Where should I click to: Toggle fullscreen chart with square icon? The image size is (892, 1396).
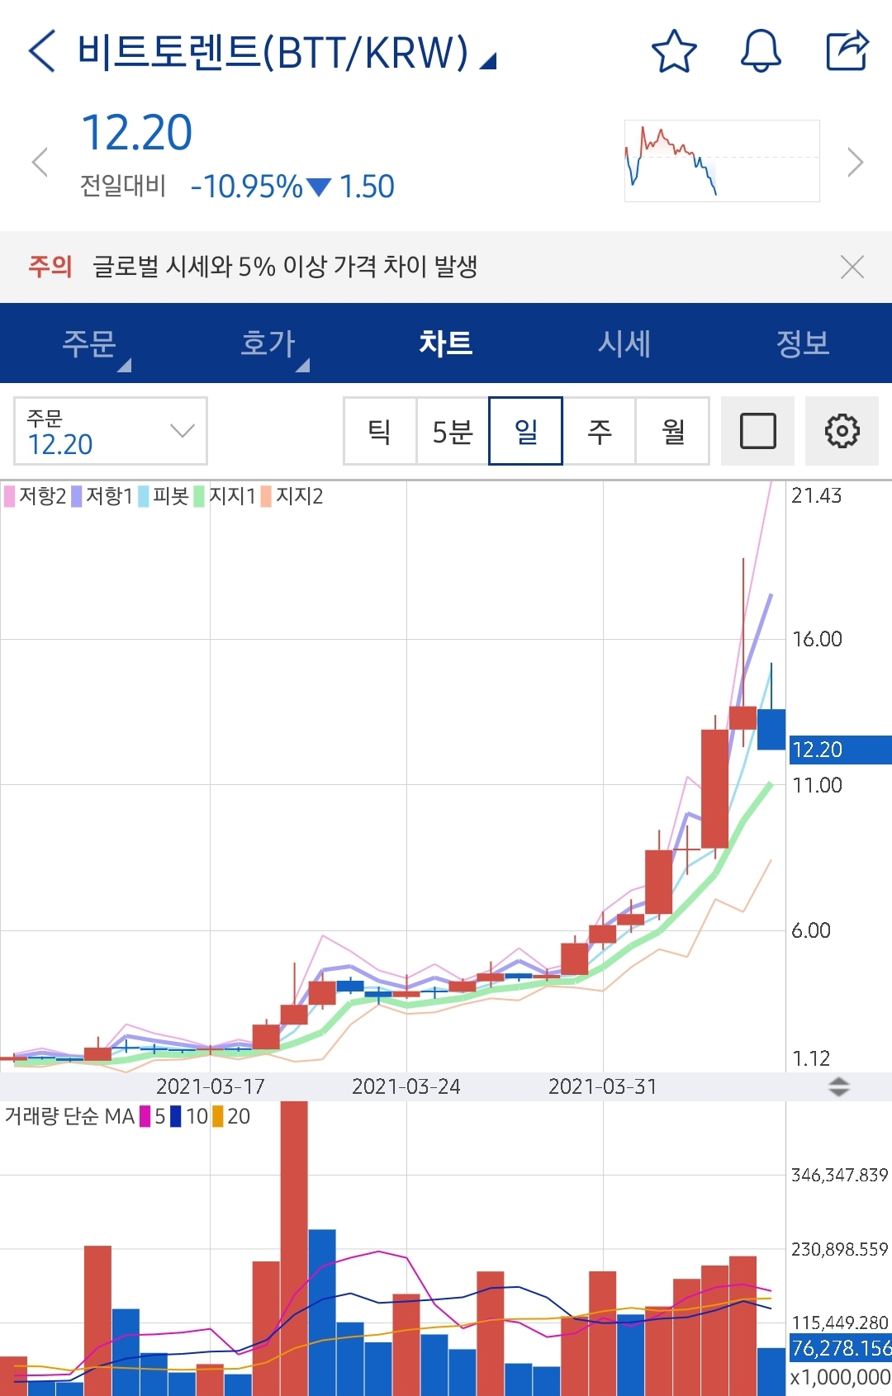click(757, 431)
